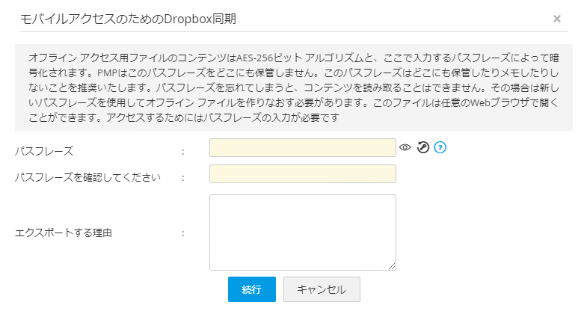
Task: Click inside the export reason text area
Action: (x=302, y=232)
